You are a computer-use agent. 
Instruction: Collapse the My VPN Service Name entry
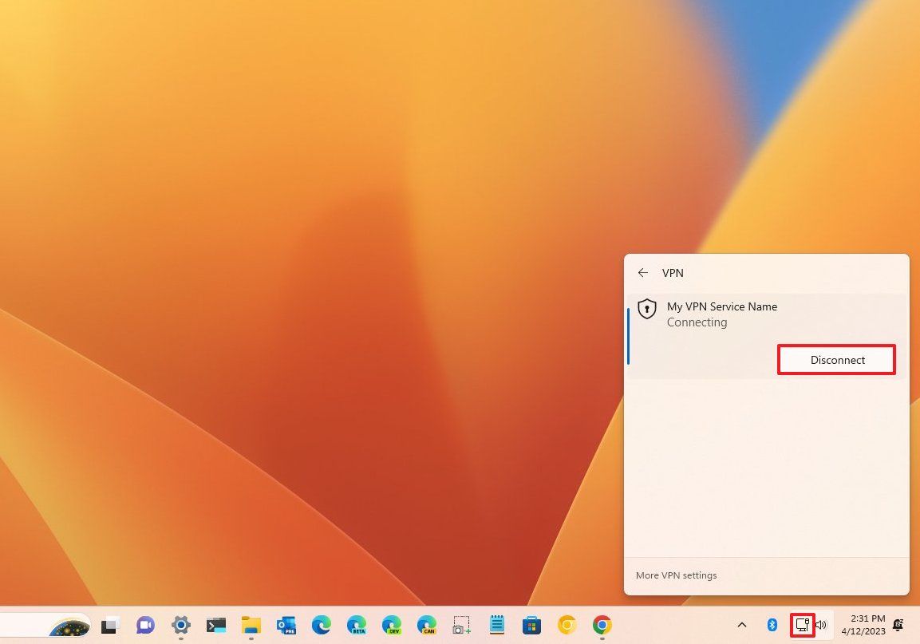coord(722,314)
